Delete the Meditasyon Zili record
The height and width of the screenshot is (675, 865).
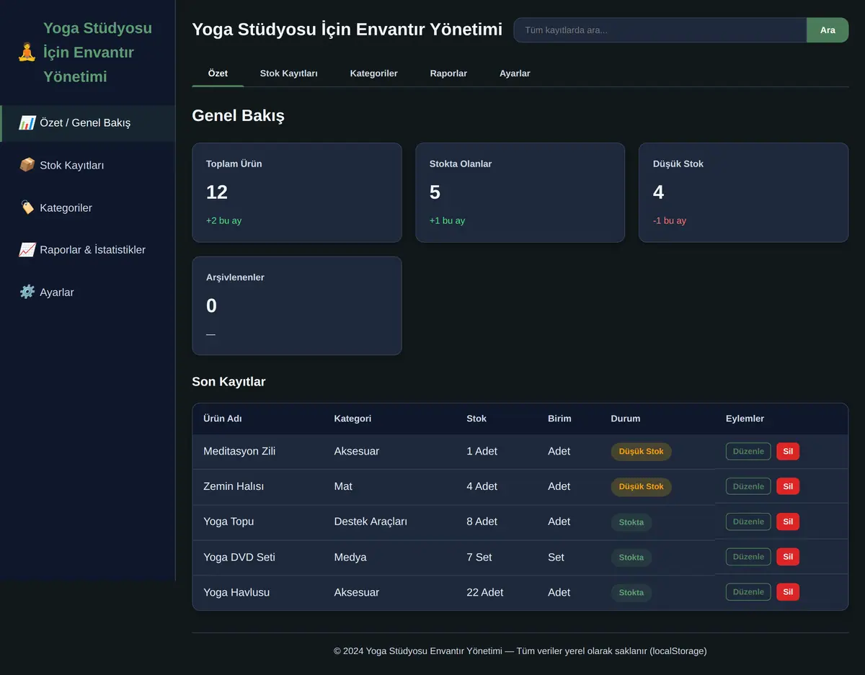point(788,452)
